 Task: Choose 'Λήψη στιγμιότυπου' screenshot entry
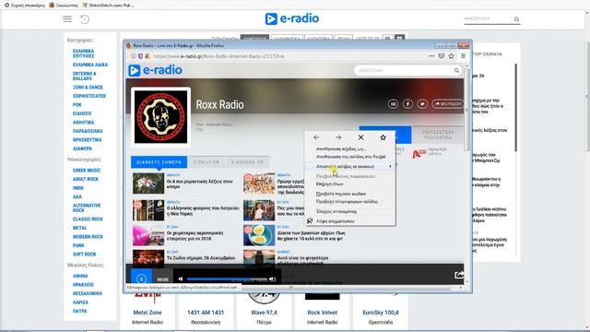click(350, 221)
